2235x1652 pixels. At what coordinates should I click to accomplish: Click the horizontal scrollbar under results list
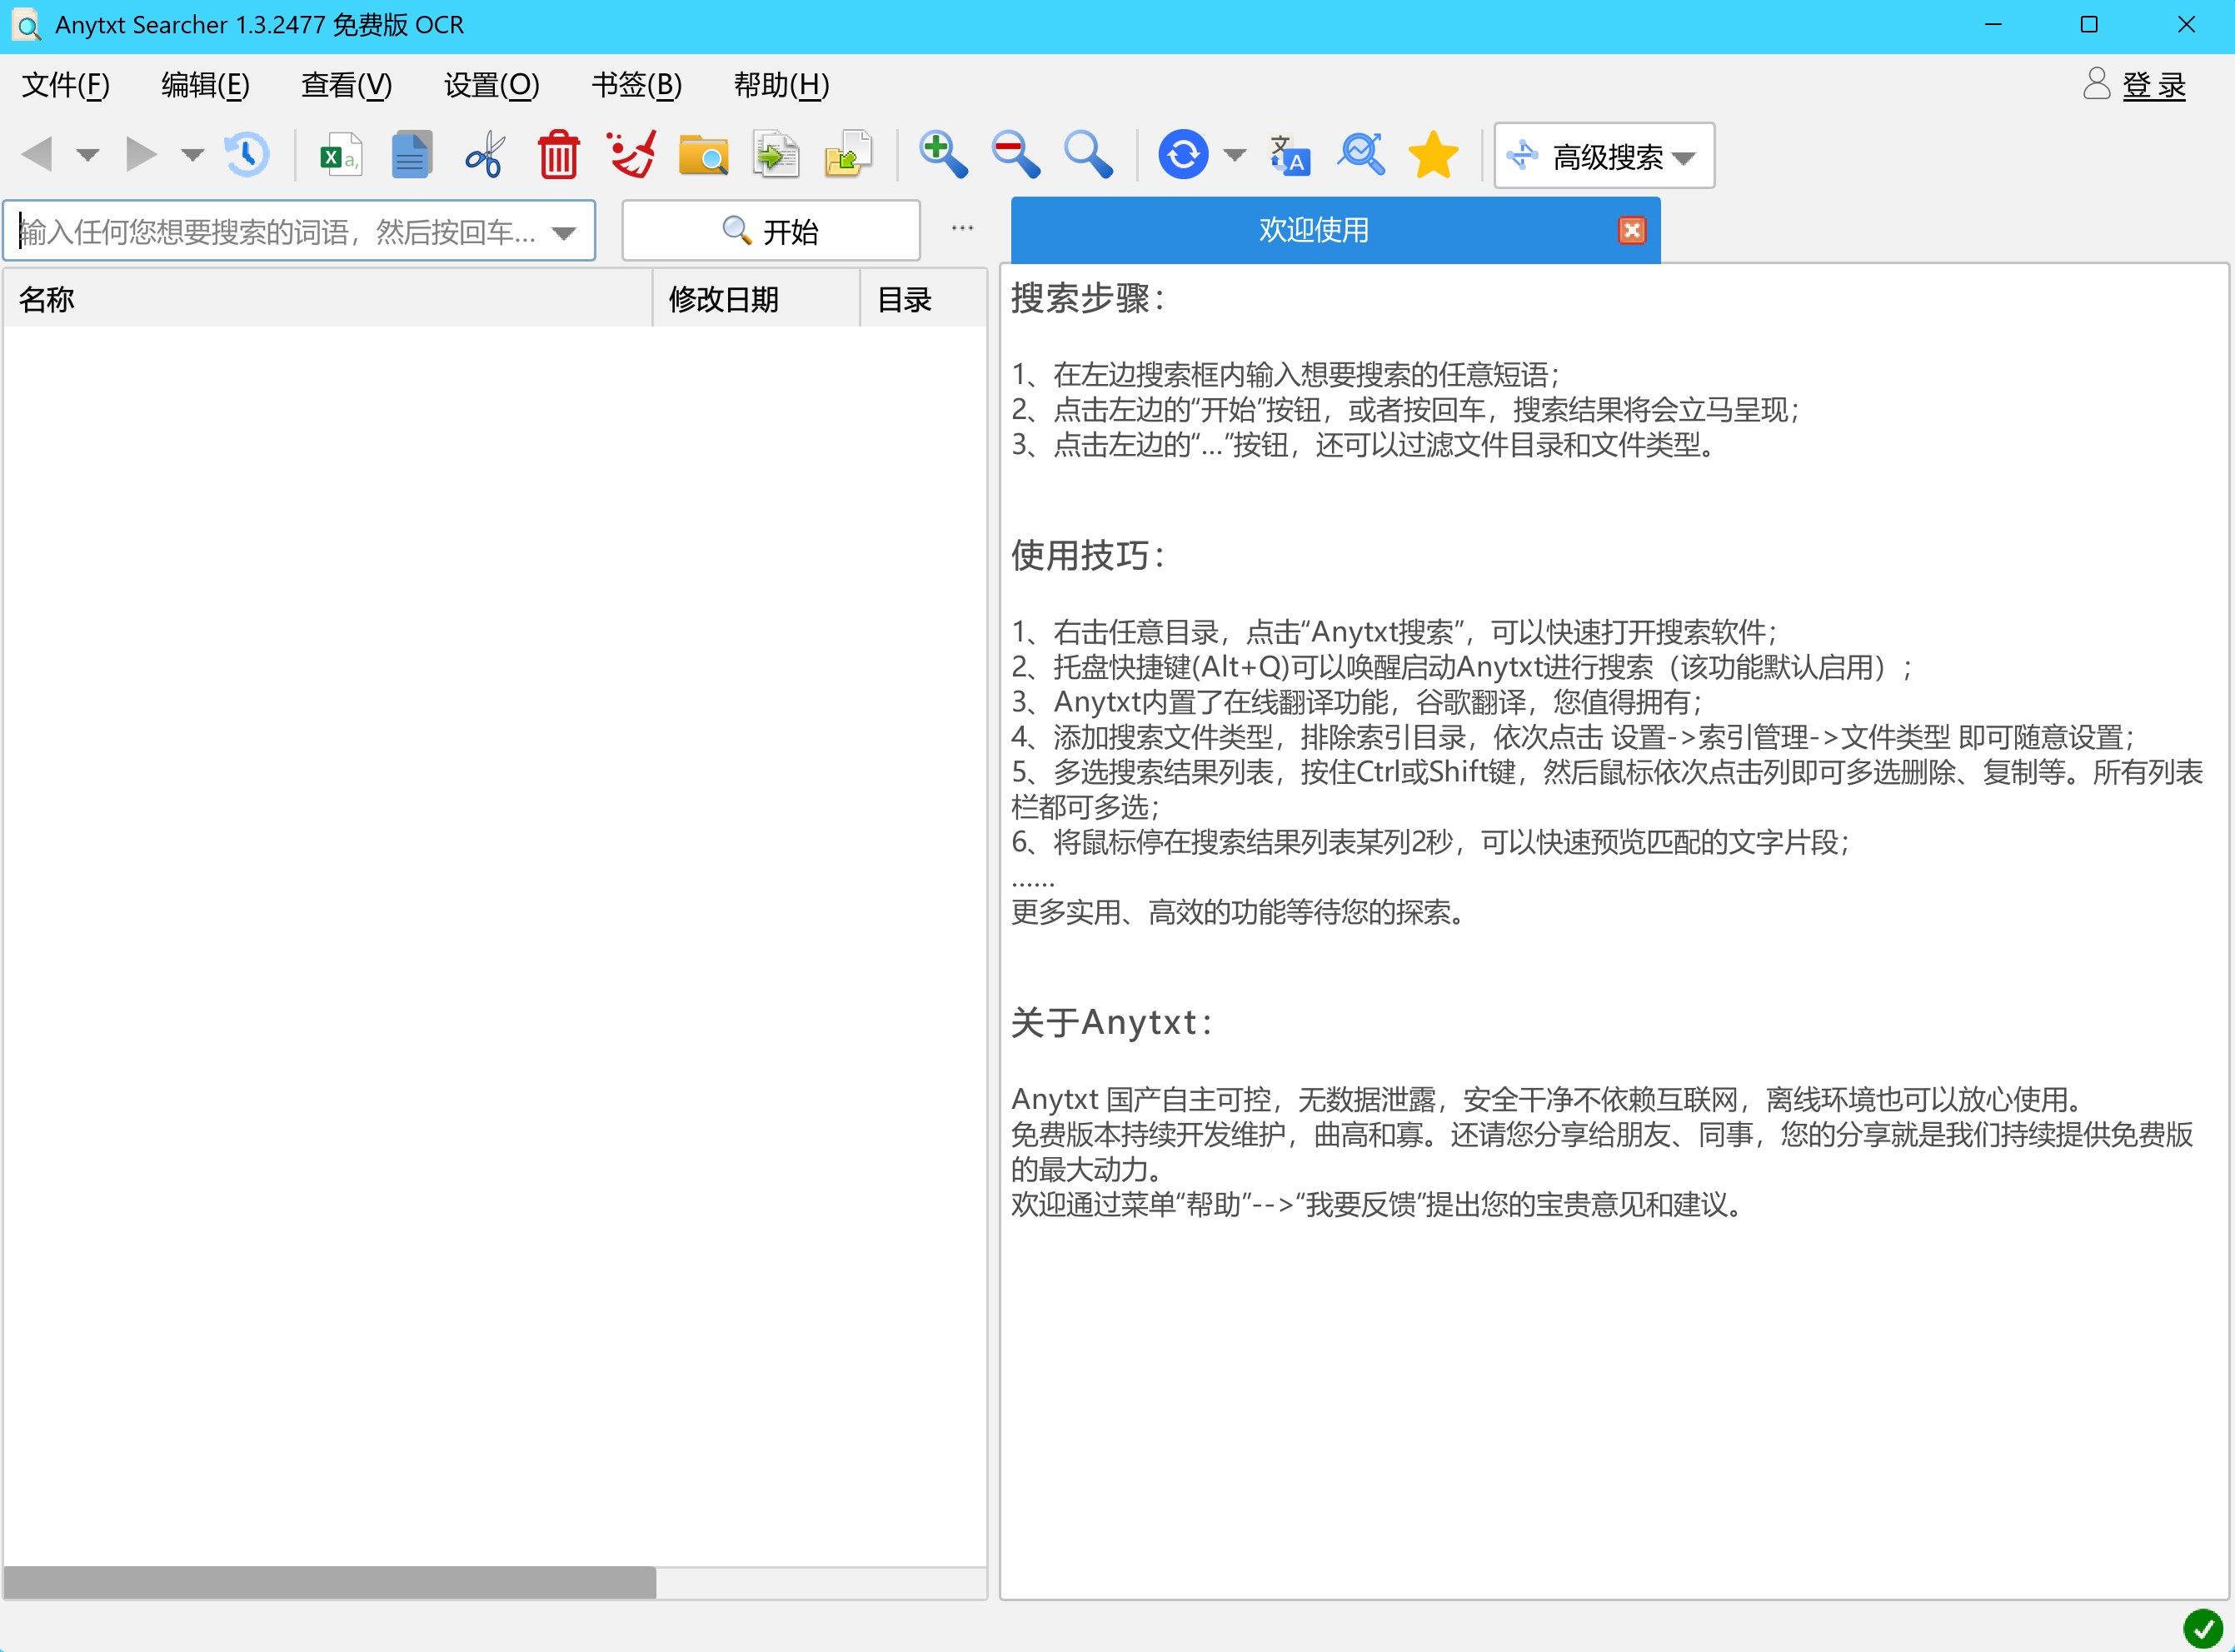click(x=330, y=1582)
